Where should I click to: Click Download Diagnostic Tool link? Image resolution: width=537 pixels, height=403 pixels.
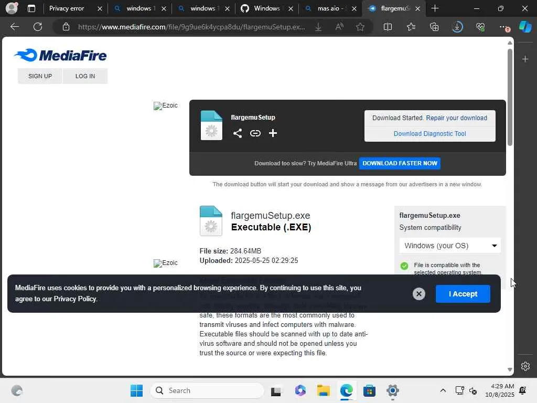[430, 134]
